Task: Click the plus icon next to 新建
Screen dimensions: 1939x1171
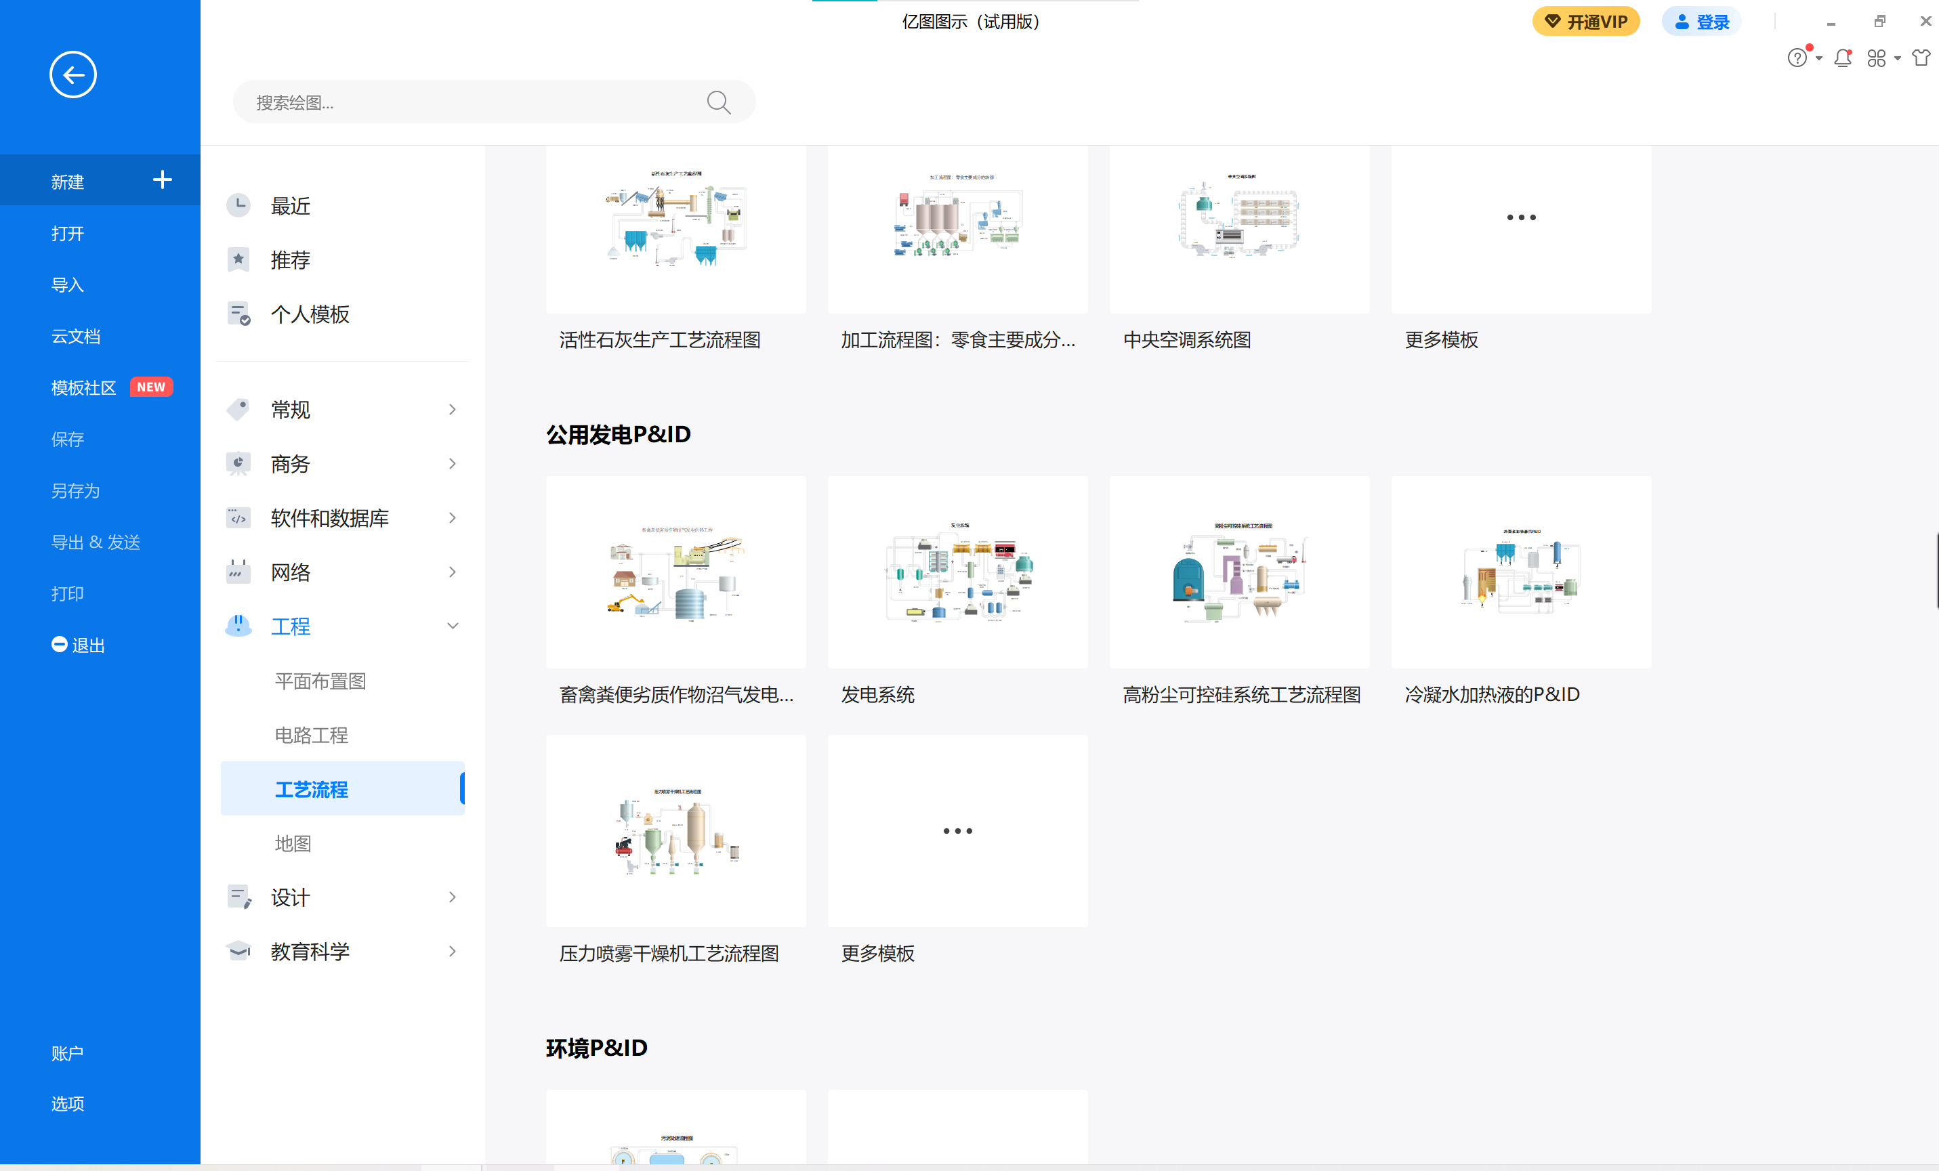Action: [162, 180]
